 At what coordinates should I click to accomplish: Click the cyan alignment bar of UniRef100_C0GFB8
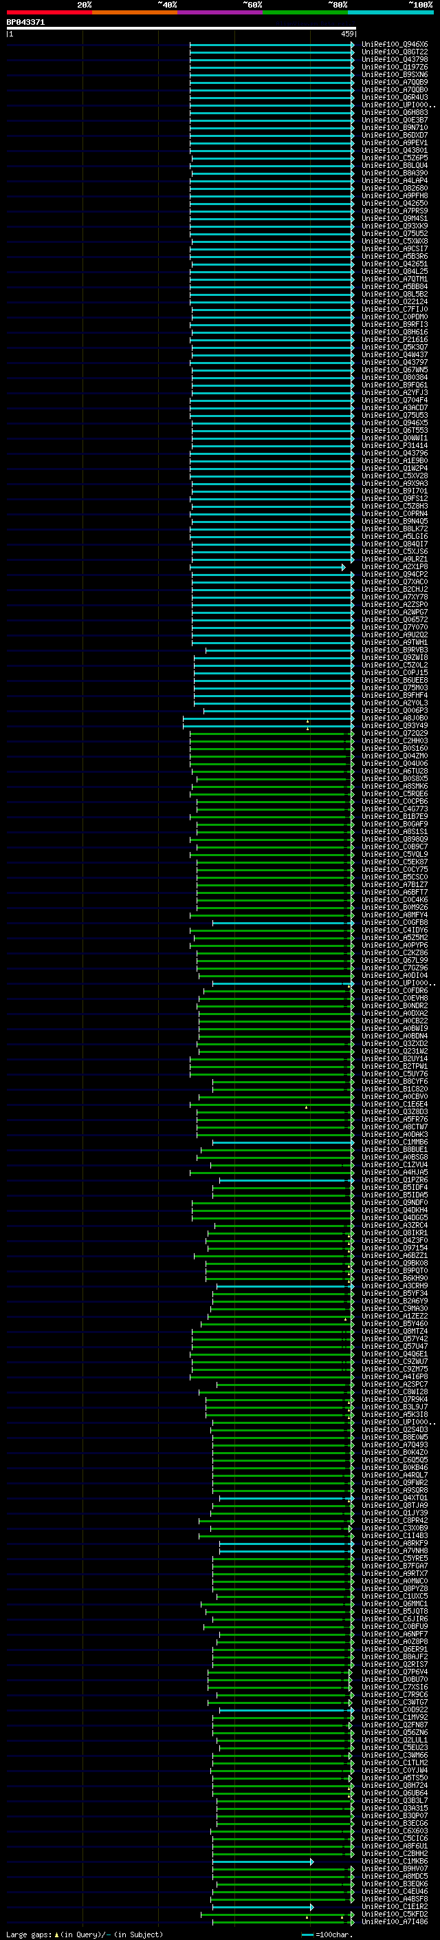[x=283, y=923]
